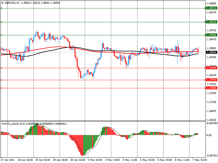Image resolution: width=218 pixels, height=163 pixels.
Task: Open the GBPUSD,H1 chart dropdown arrow
Action: point(2,3)
